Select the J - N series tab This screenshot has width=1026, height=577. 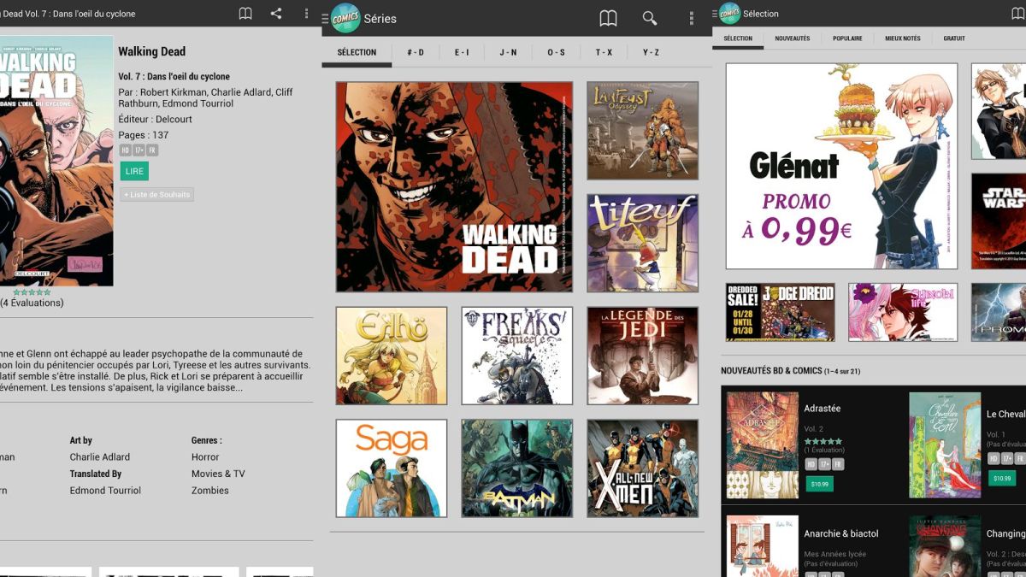pos(508,52)
